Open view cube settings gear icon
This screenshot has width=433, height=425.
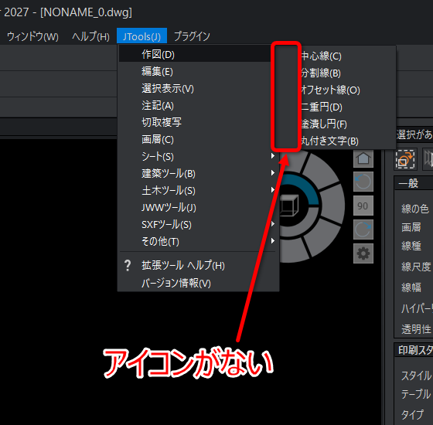363,253
